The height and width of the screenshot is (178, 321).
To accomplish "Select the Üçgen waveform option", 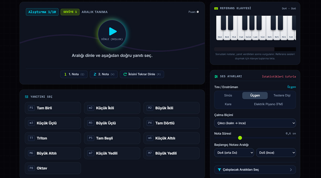I will coord(255,95).
